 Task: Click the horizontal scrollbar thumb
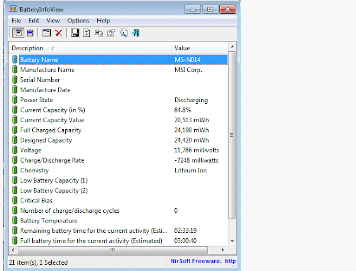pos(113,250)
